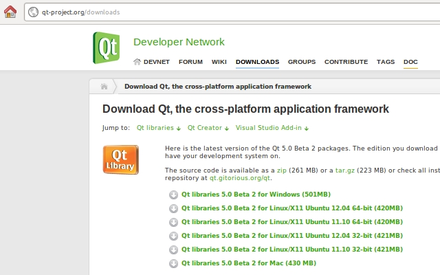Image resolution: width=440 pixels, height=275 pixels.
Task: Open the FORUM navigation item
Action: click(190, 62)
